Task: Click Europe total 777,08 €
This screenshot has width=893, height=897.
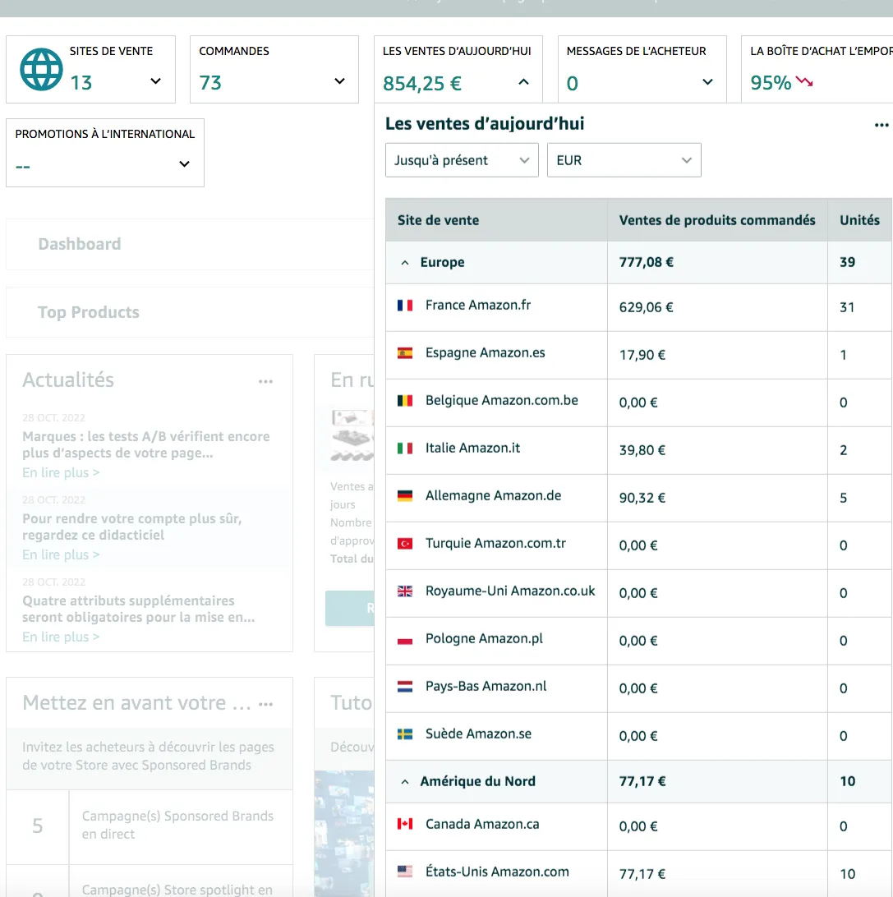Action: (x=646, y=263)
